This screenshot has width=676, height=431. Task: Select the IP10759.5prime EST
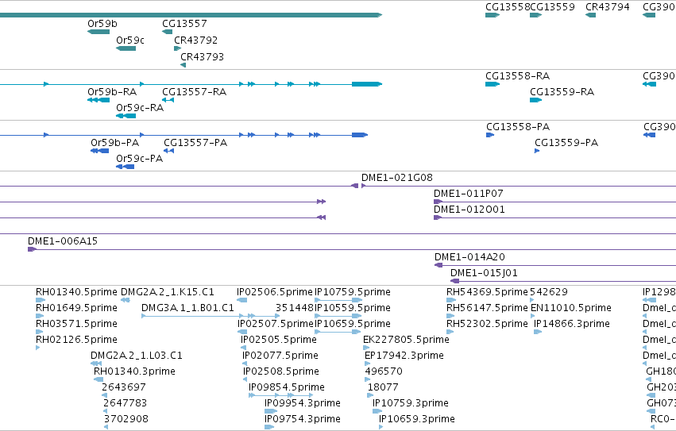tap(338, 300)
